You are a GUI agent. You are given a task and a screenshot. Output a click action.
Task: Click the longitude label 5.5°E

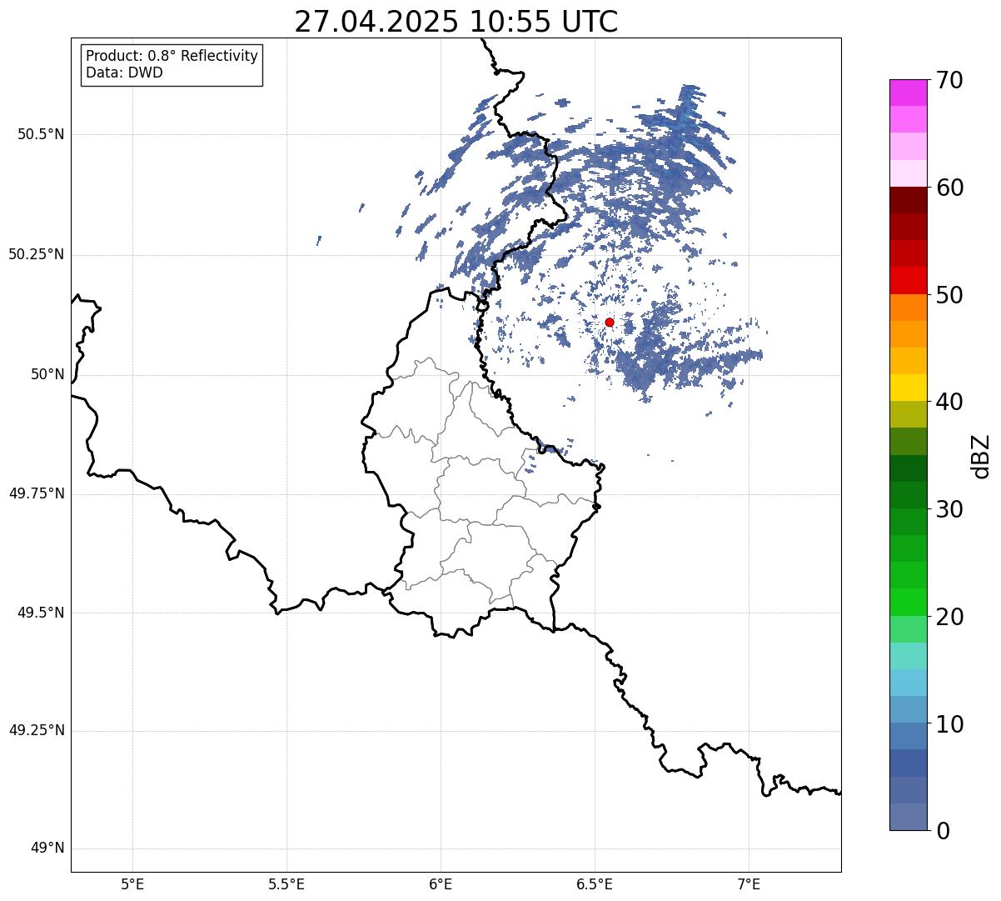286,883
